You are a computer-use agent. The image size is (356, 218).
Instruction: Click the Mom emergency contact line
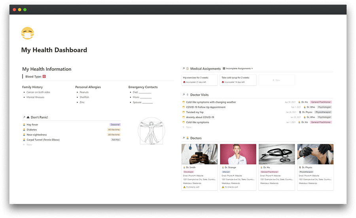point(142,97)
